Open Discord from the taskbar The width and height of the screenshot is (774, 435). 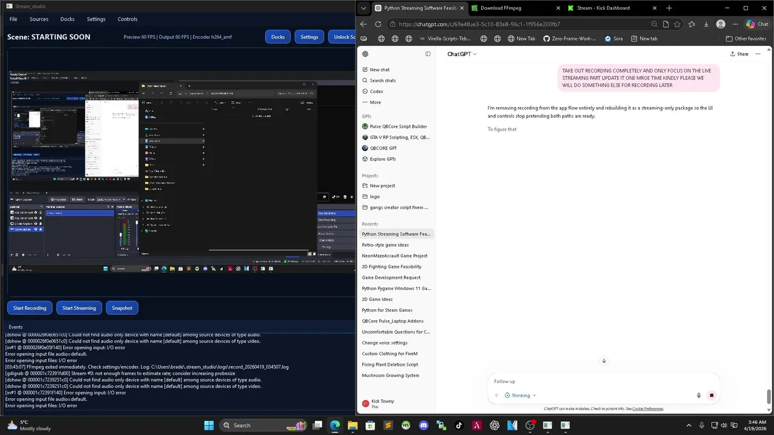click(x=423, y=425)
